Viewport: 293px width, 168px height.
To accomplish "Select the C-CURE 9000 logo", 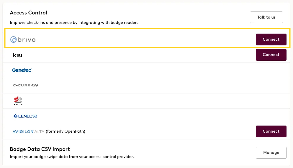I will point(25,85).
